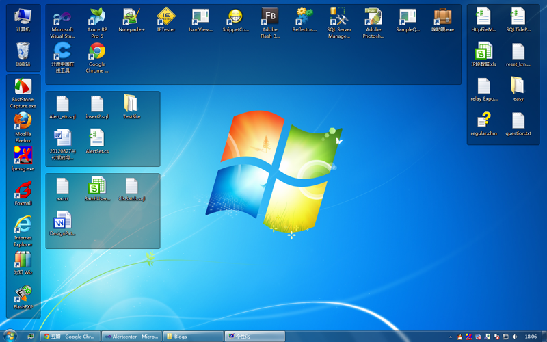Image resolution: width=547 pixels, height=342 pixels.
Task: Show hidden system tray icons
Action: pyautogui.click(x=451, y=337)
